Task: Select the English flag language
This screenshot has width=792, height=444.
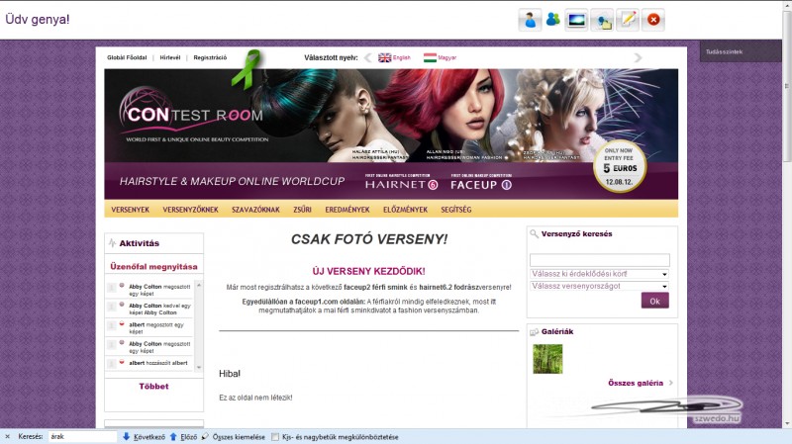Action: coord(394,57)
